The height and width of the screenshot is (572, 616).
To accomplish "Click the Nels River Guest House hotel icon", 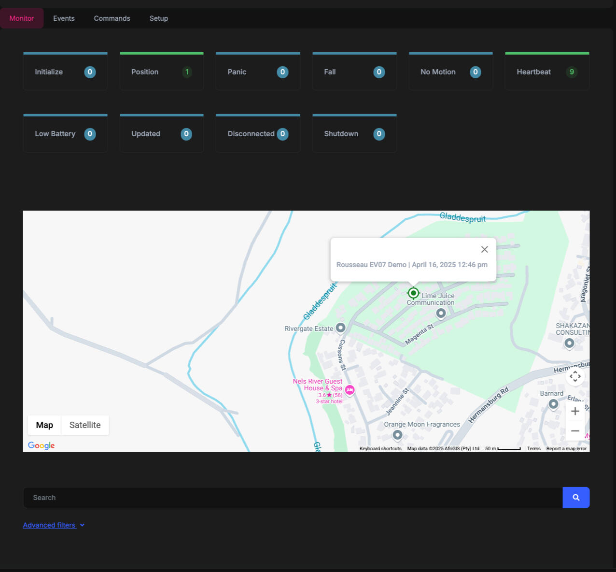I will click(350, 390).
